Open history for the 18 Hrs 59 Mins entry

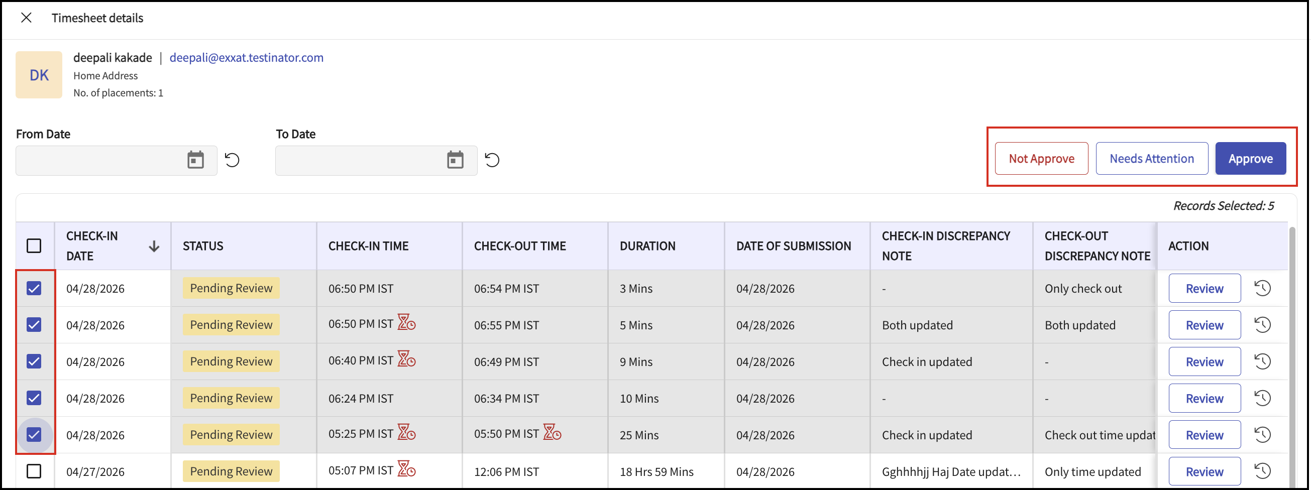1263,471
